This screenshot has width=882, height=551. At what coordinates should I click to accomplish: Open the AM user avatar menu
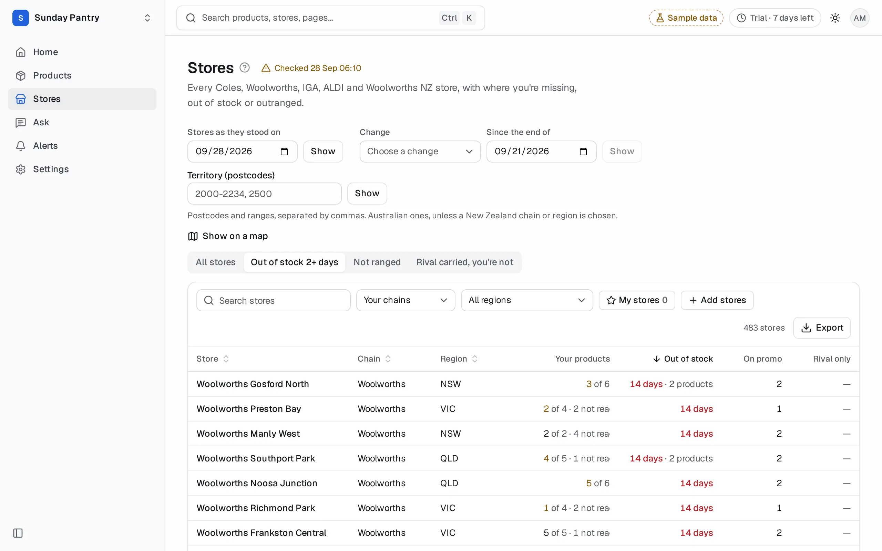[x=859, y=18]
